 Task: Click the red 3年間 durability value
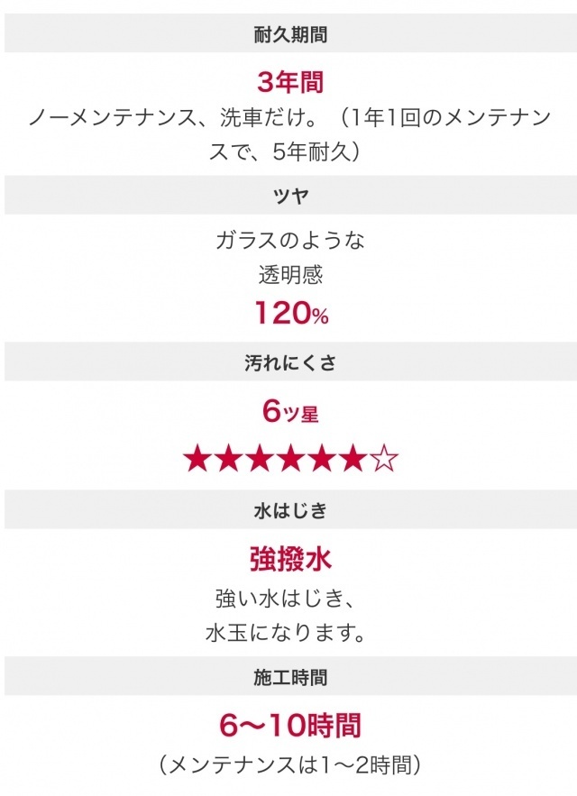click(290, 83)
